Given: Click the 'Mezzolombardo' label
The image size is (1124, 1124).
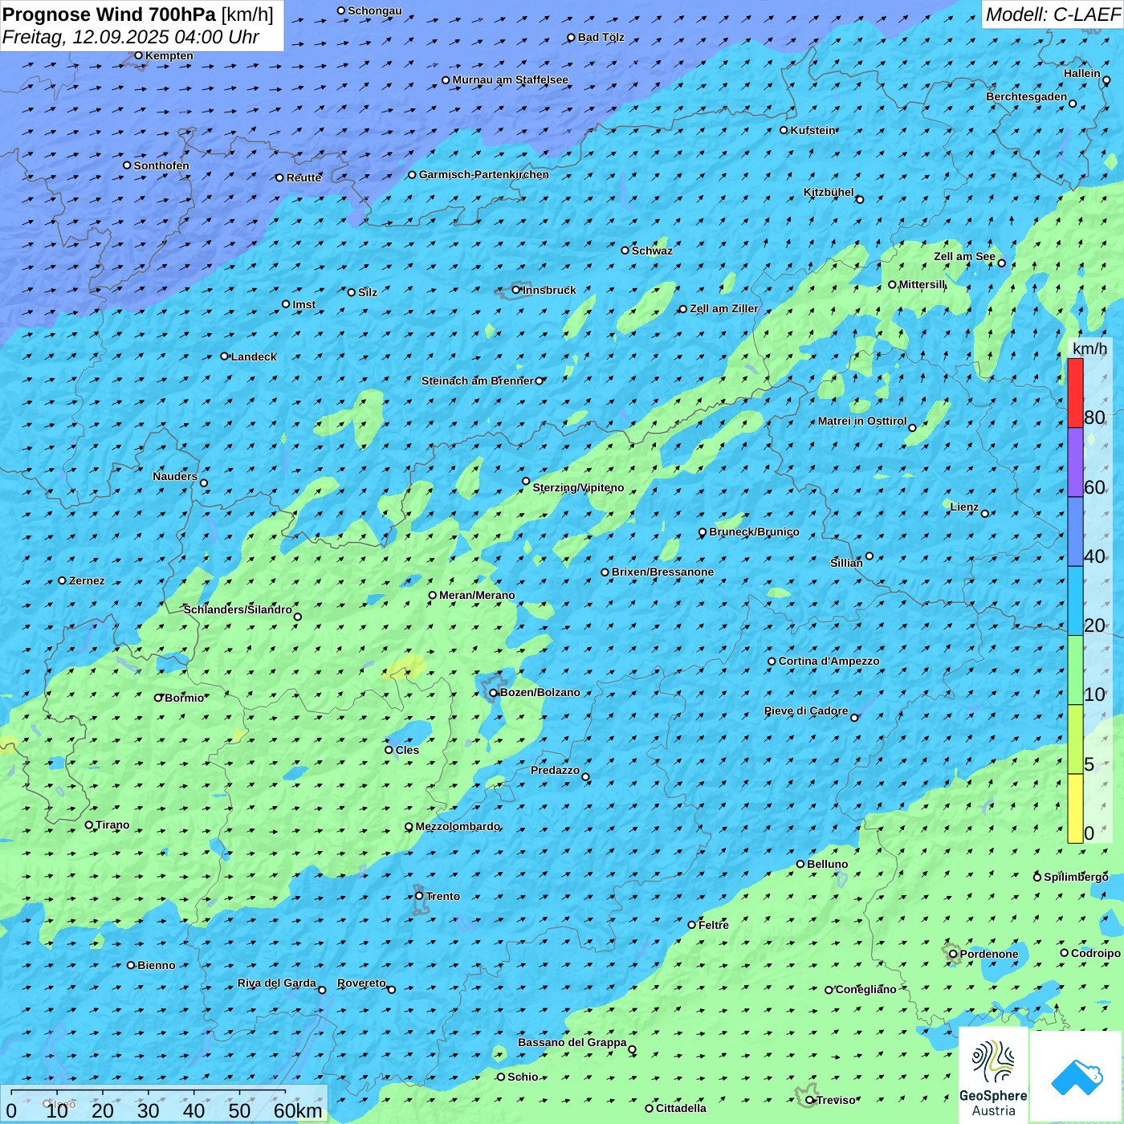Looking at the screenshot, I should point(458,826).
